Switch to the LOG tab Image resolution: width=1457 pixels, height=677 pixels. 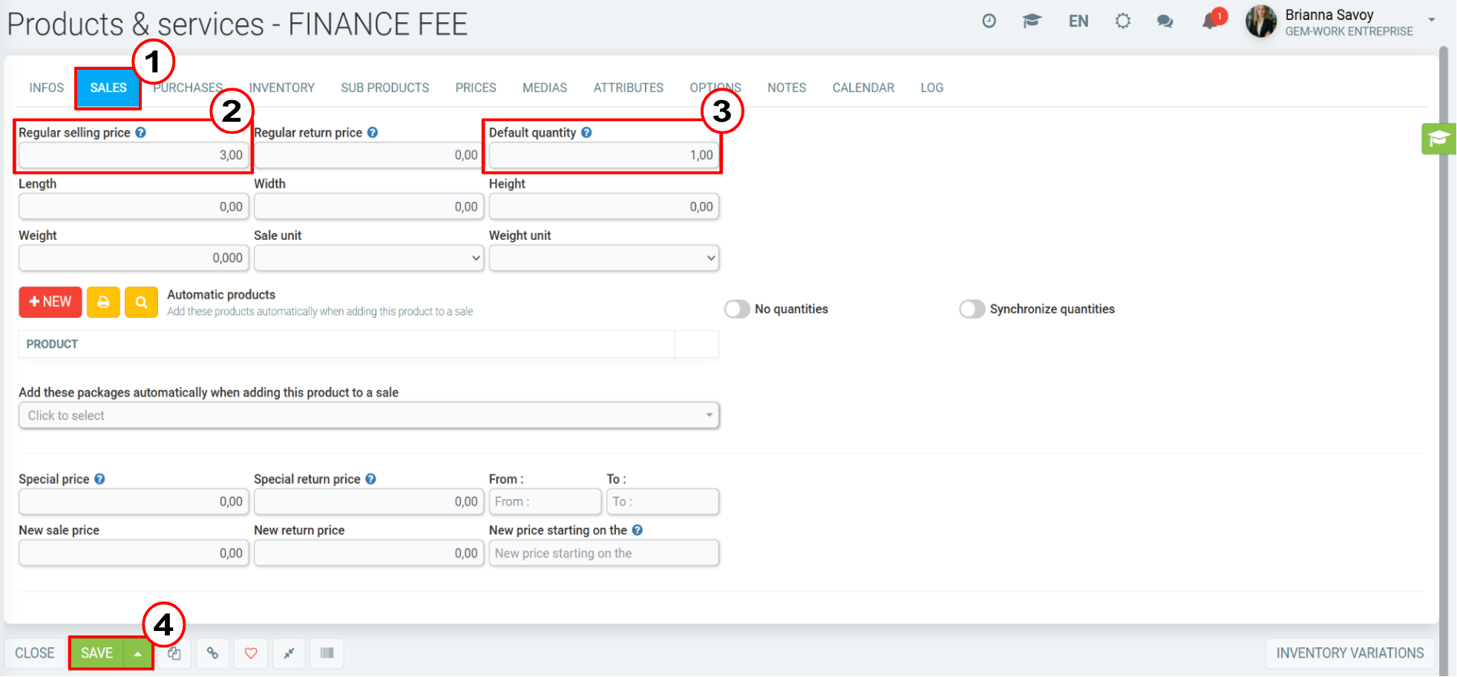pos(932,88)
